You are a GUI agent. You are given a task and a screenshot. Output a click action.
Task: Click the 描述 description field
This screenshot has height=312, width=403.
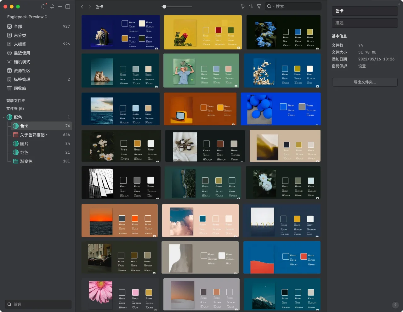pyautogui.click(x=365, y=23)
